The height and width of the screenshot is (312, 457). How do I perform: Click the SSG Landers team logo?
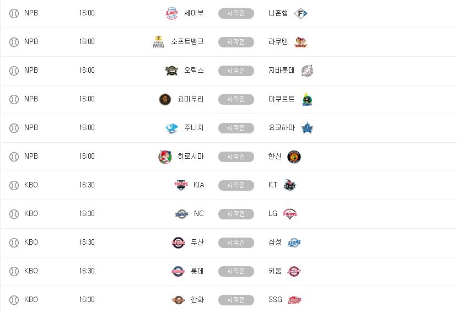[295, 300]
